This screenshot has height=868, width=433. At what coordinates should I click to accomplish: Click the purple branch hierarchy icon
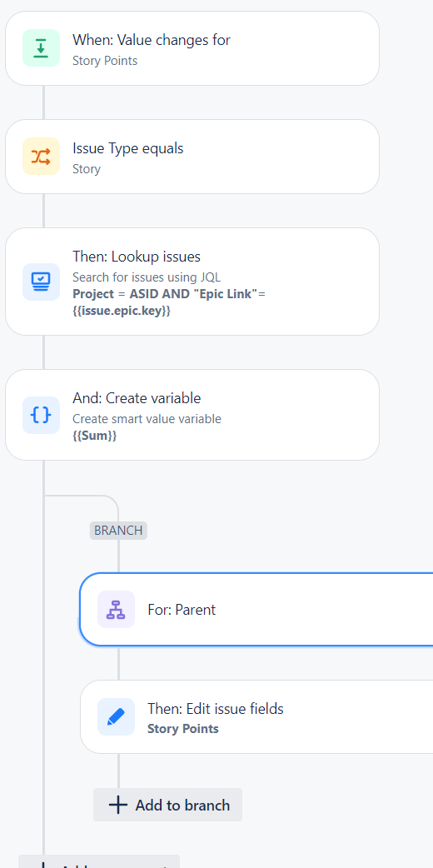(116, 610)
